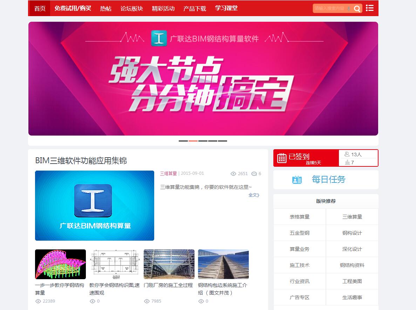Click 全文》 to read full article
Viewport: 416px width, 310px height.
click(x=254, y=195)
